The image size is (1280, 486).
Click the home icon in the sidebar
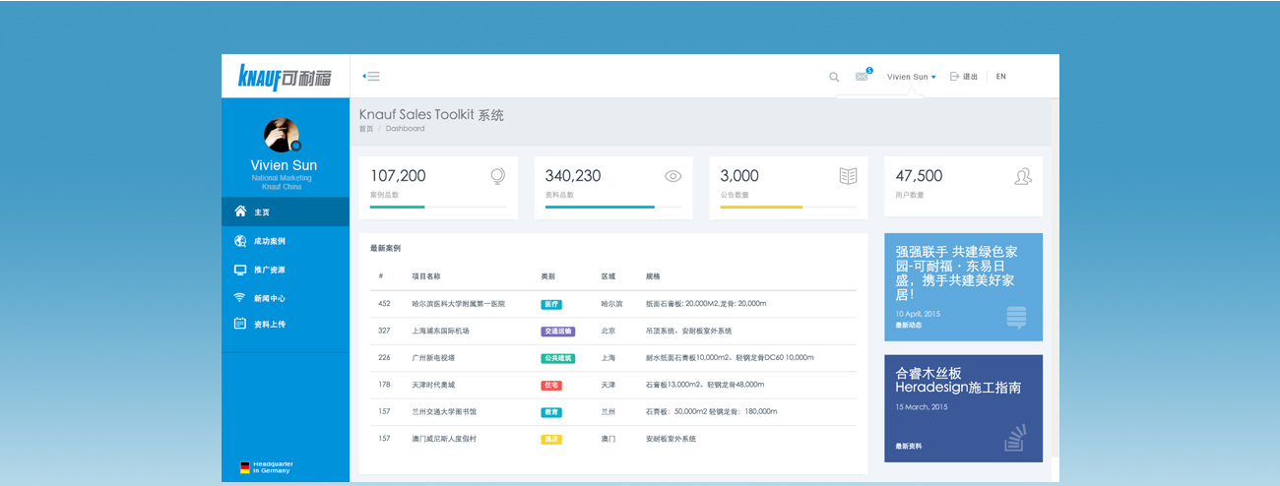click(240, 212)
